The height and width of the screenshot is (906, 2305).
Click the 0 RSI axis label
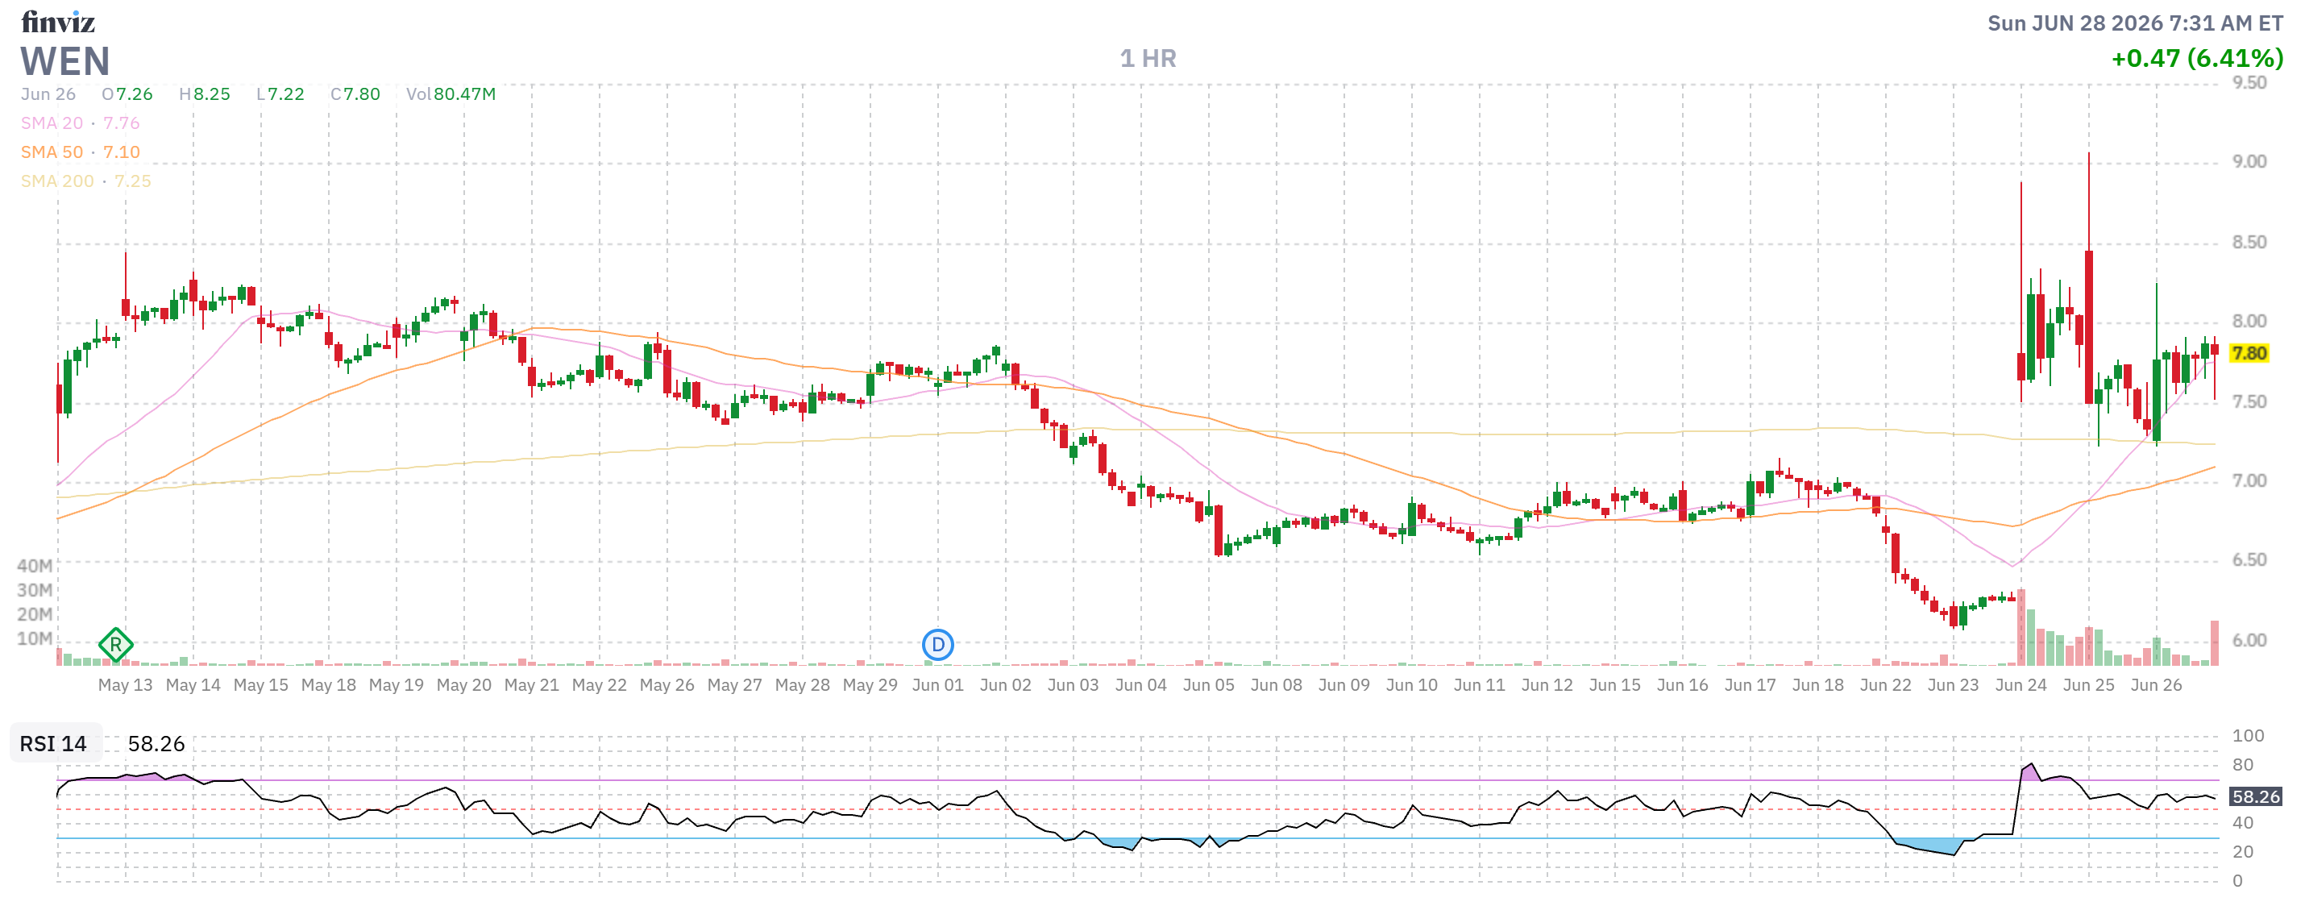(x=2237, y=881)
